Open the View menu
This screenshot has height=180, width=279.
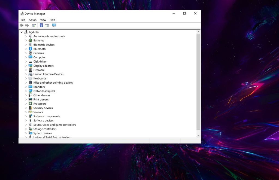pos(43,20)
